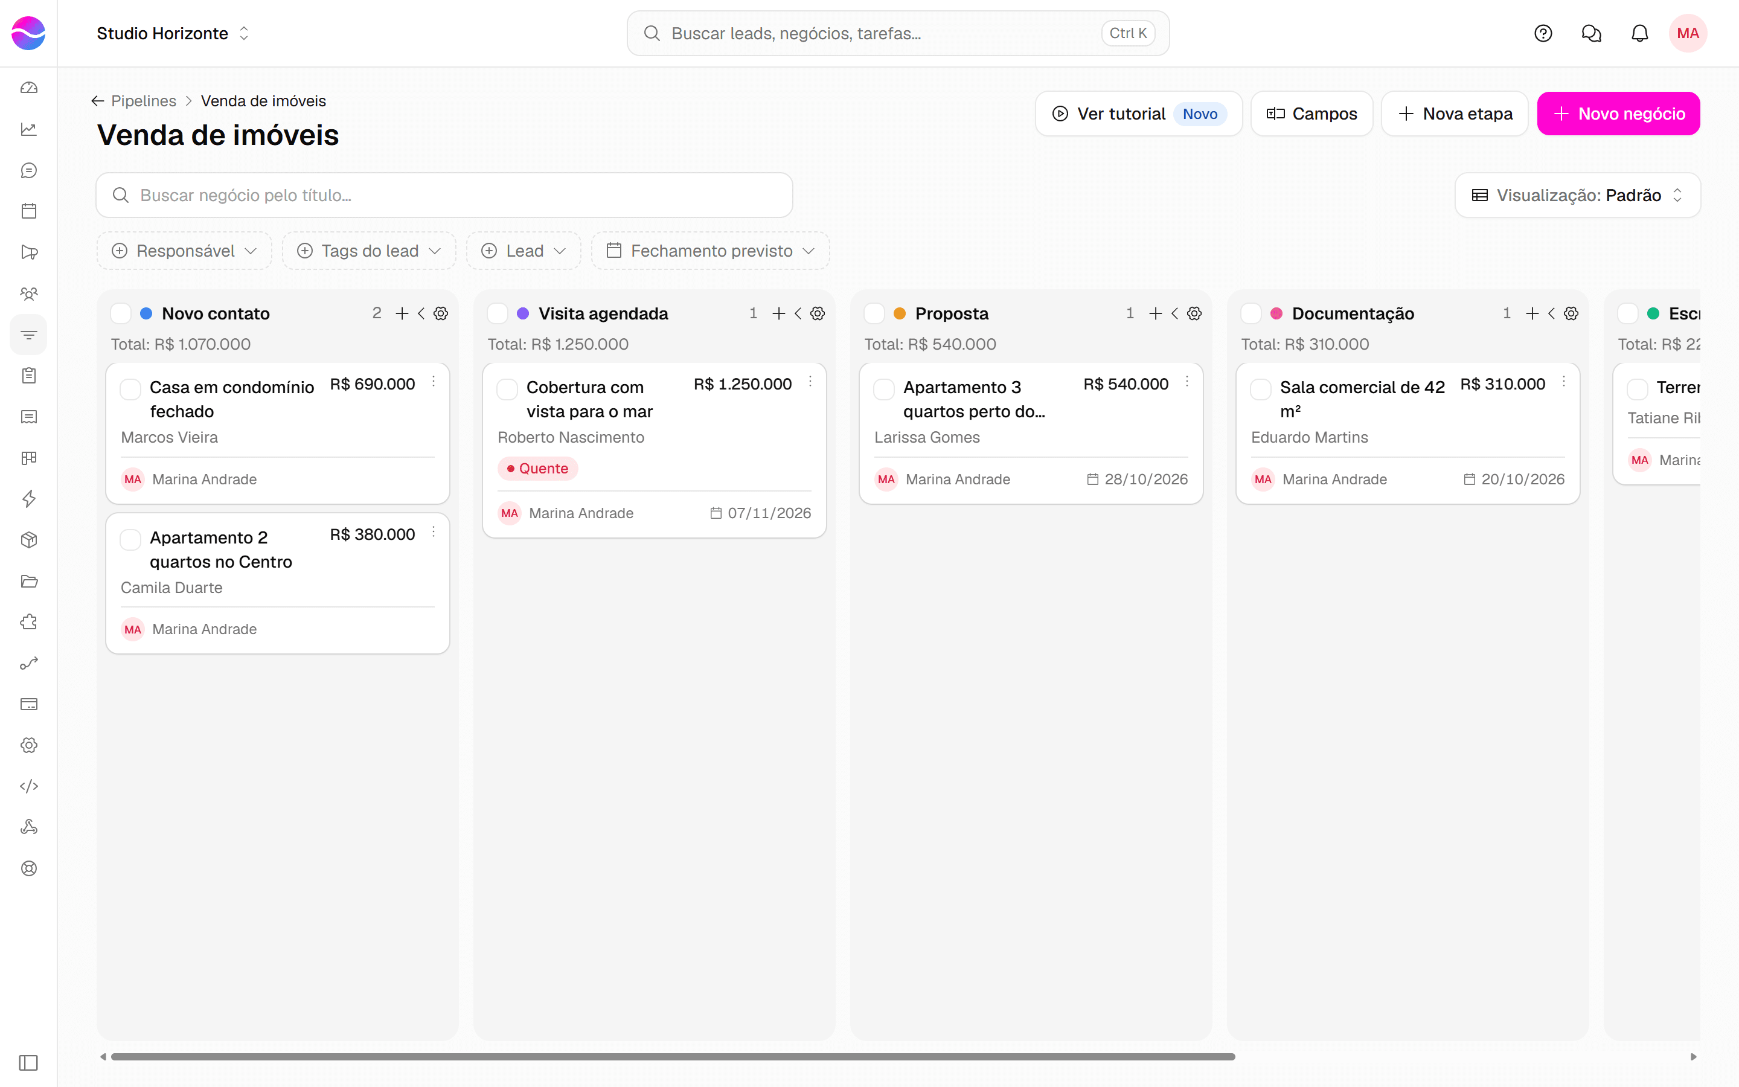The height and width of the screenshot is (1087, 1739).
Task: Collapse the Novo contato column chevron
Action: (422, 313)
